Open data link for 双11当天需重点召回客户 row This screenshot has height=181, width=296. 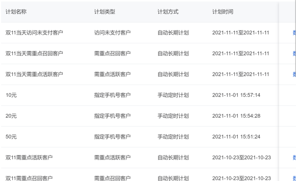point(294,53)
